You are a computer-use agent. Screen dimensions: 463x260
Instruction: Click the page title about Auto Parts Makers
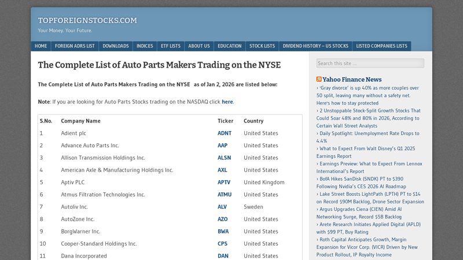[159, 65]
